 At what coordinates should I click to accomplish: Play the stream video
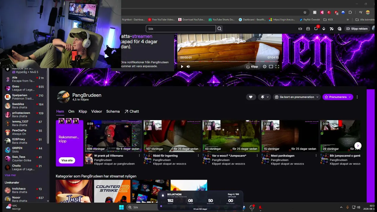coord(182,67)
